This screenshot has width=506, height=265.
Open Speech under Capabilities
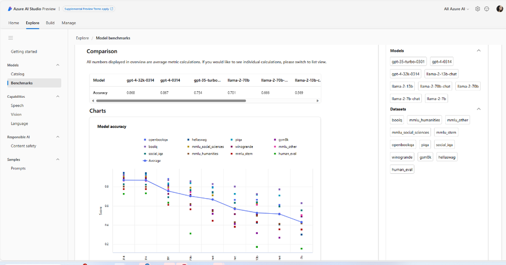(x=17, y=105)
